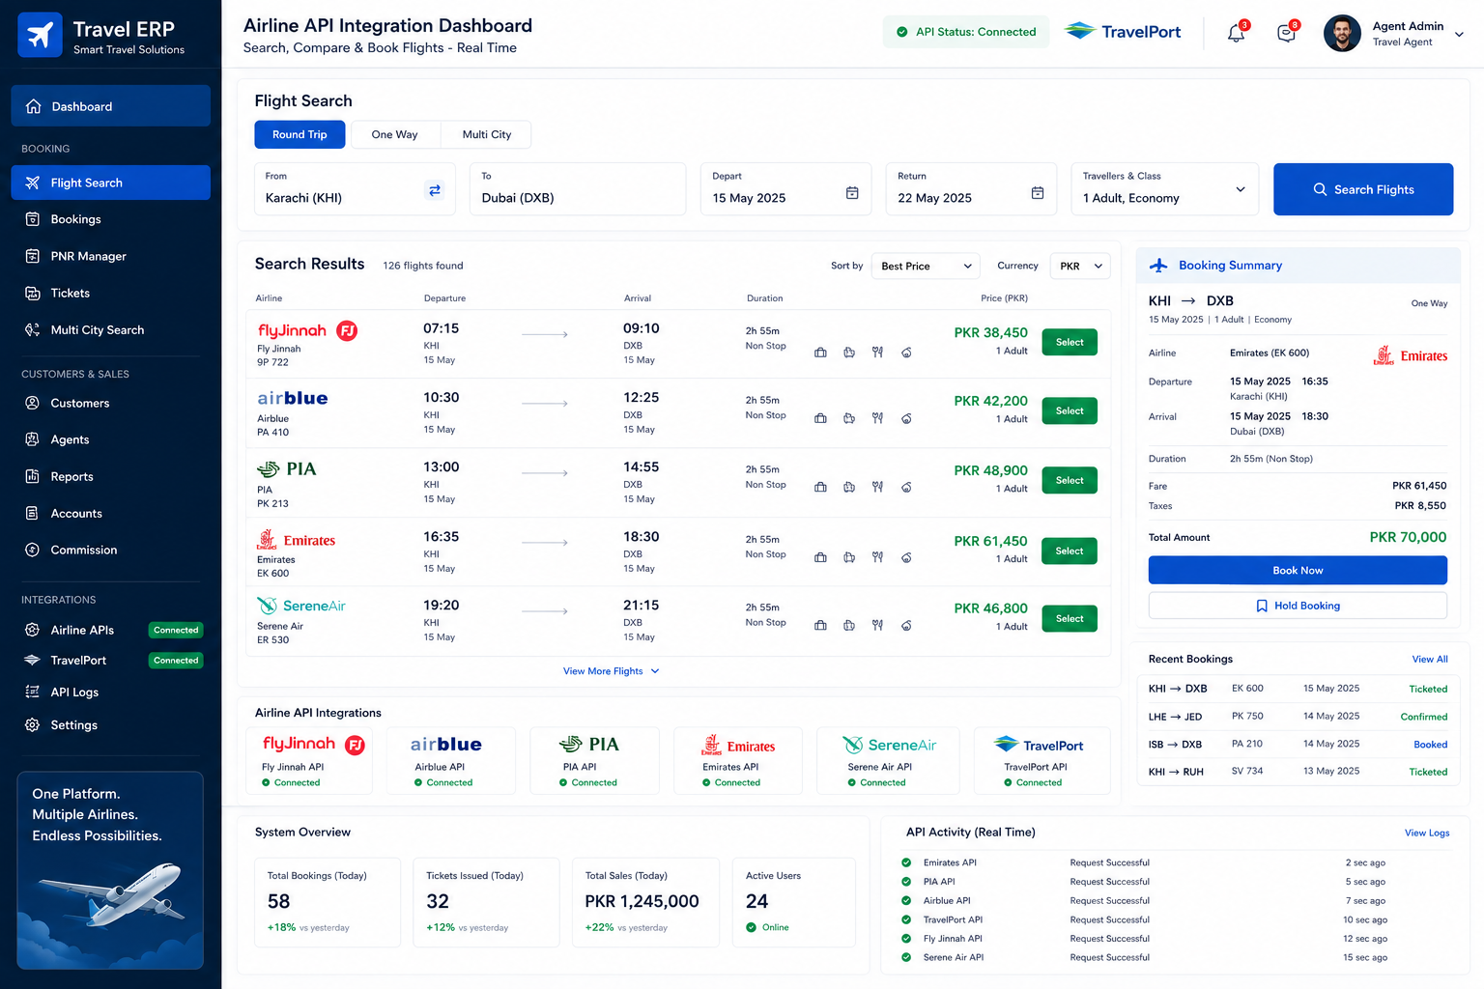Screen dimensions: 1484x989
Task: Select the Serene Air ER 530 flight
Action: [1070, 618]
